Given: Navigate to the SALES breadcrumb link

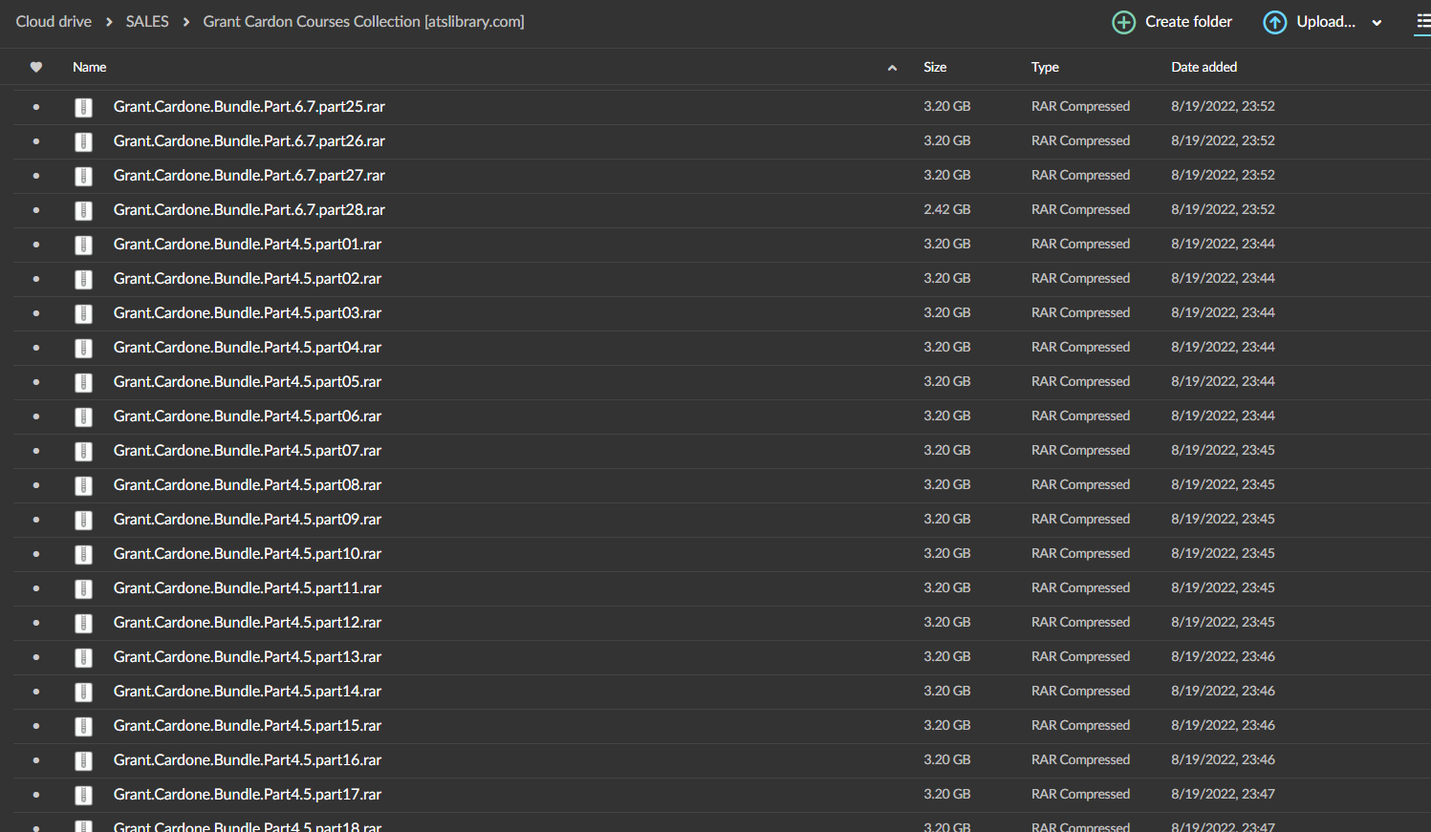Looking at the screenshot, I should 147,21.
